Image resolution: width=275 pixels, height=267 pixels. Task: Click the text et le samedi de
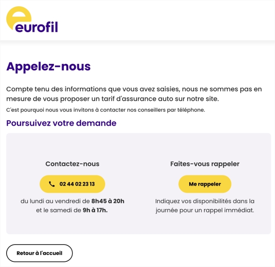point(58,210)
